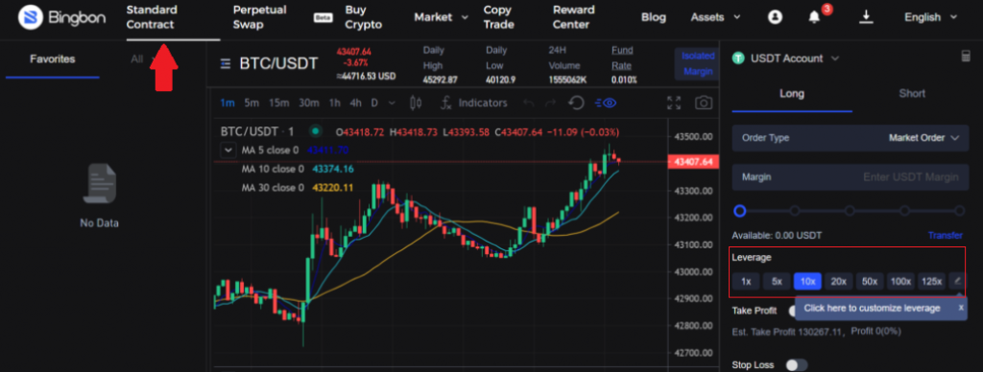
Task: Undo the last chart action
Action: (x=529, y=103)
